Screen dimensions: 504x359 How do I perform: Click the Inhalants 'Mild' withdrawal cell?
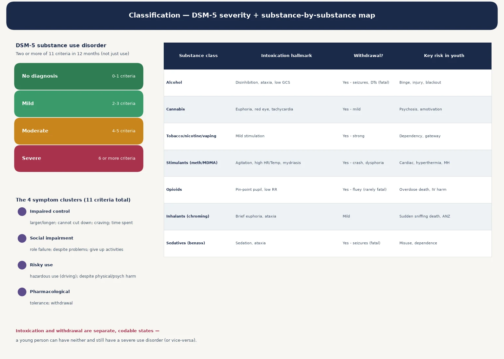[x=346, y=216]
